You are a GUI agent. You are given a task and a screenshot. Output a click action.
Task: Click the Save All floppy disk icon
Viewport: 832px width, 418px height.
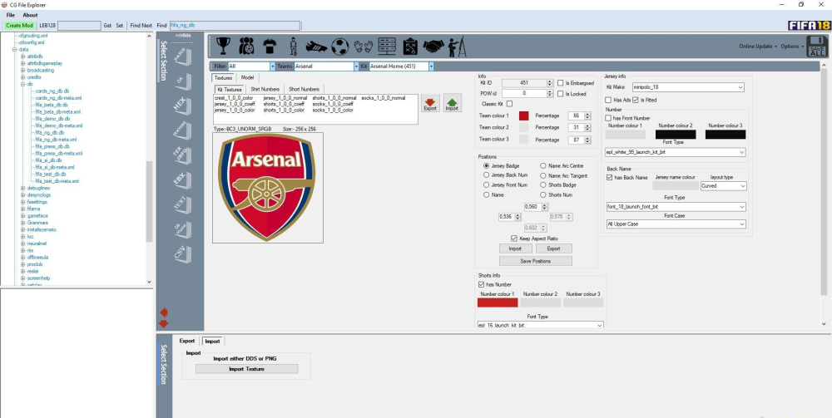pos(817,47)
